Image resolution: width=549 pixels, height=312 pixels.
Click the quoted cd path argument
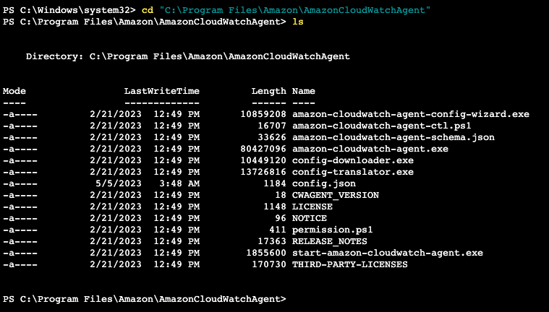tap(295, 10)
